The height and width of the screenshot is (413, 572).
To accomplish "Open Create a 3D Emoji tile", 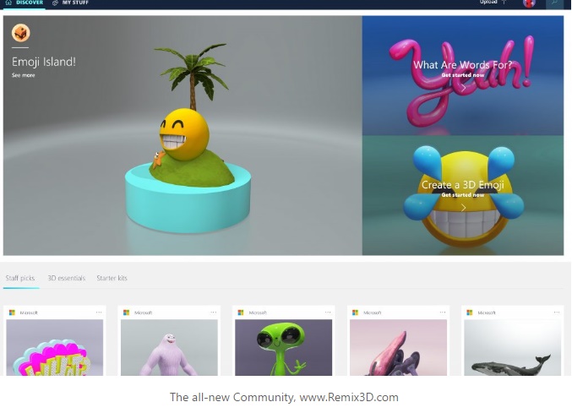I will (462, 195).
